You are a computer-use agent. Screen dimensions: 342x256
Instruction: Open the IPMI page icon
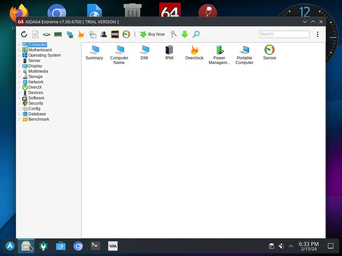click(x=169, y=52)
